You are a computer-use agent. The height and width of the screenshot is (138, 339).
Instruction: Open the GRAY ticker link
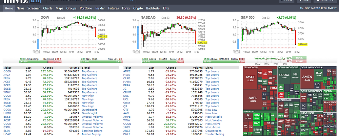pyautogui.click(x=127, y=102)
